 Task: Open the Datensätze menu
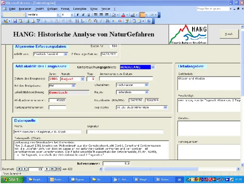pos(80,9)
